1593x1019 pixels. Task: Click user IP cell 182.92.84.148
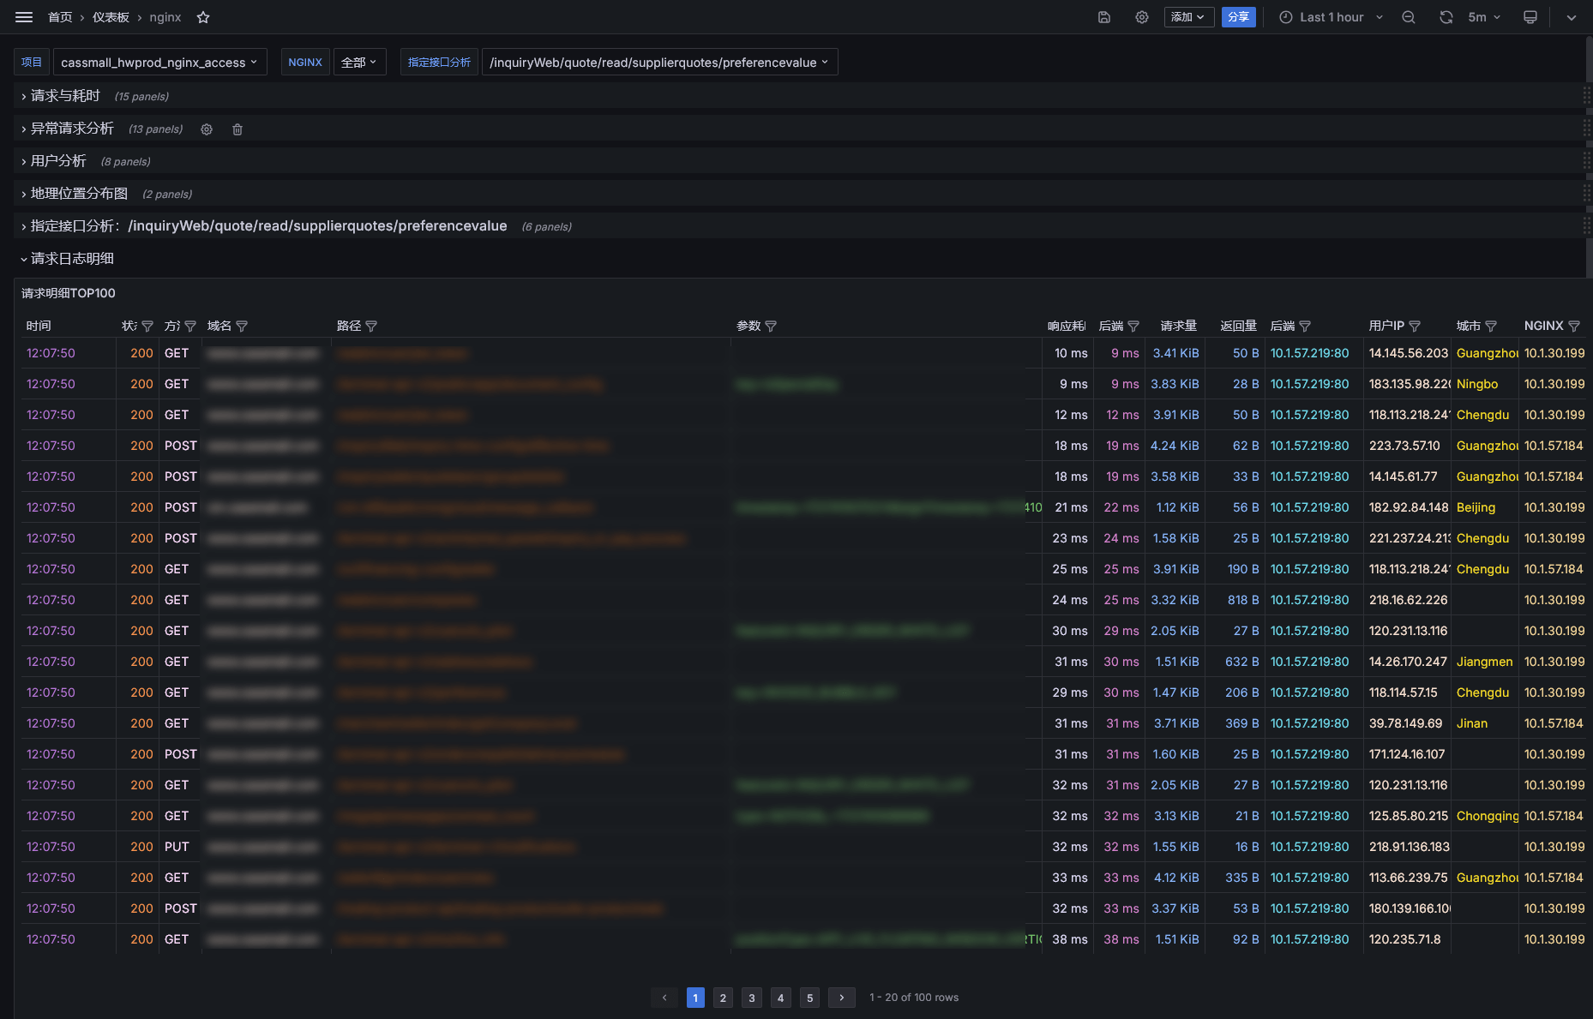(x=1409, y=507)
